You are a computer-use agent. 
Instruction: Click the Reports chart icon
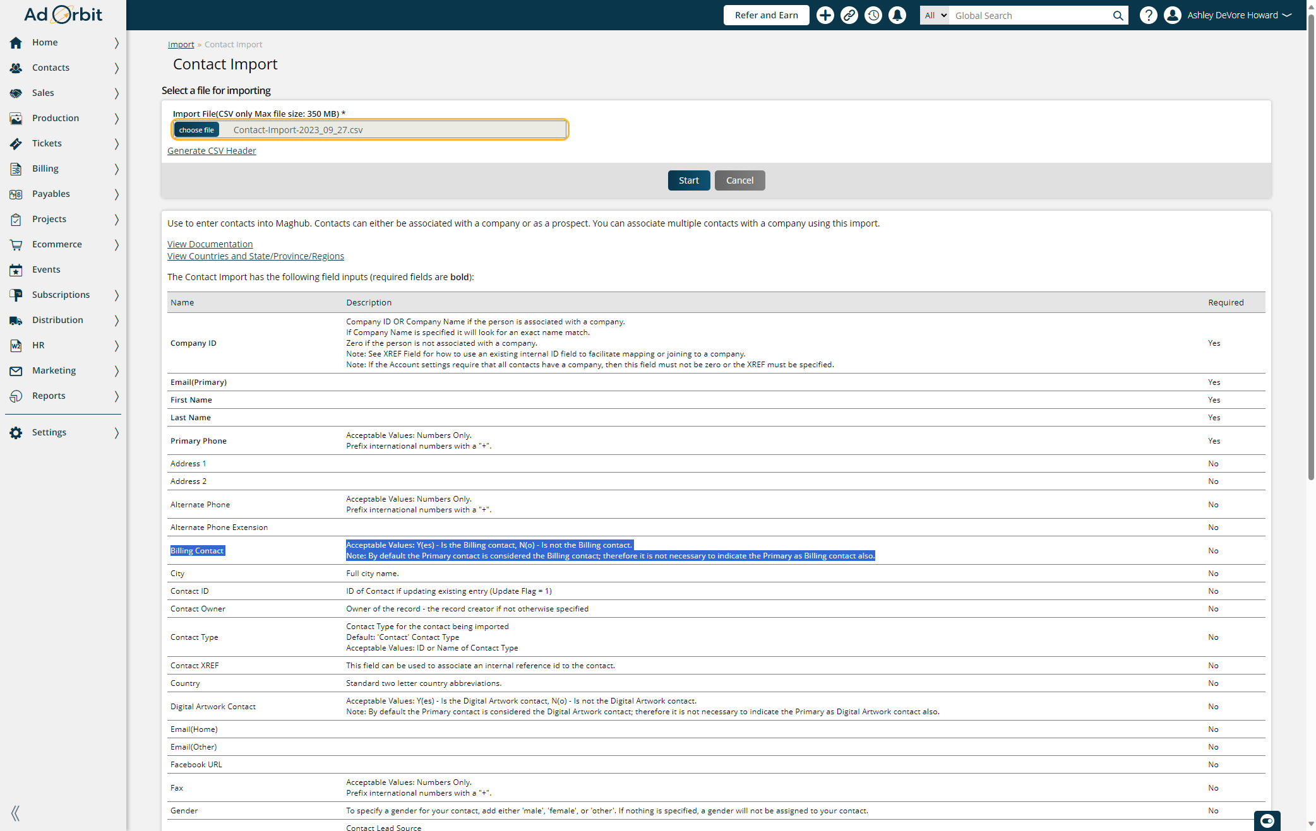[x=16, y=396]
